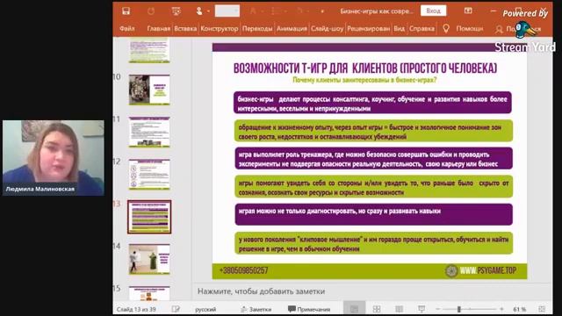Switch to the Вставка tab
Screen dimensions: 562x316
click(185, 28)
